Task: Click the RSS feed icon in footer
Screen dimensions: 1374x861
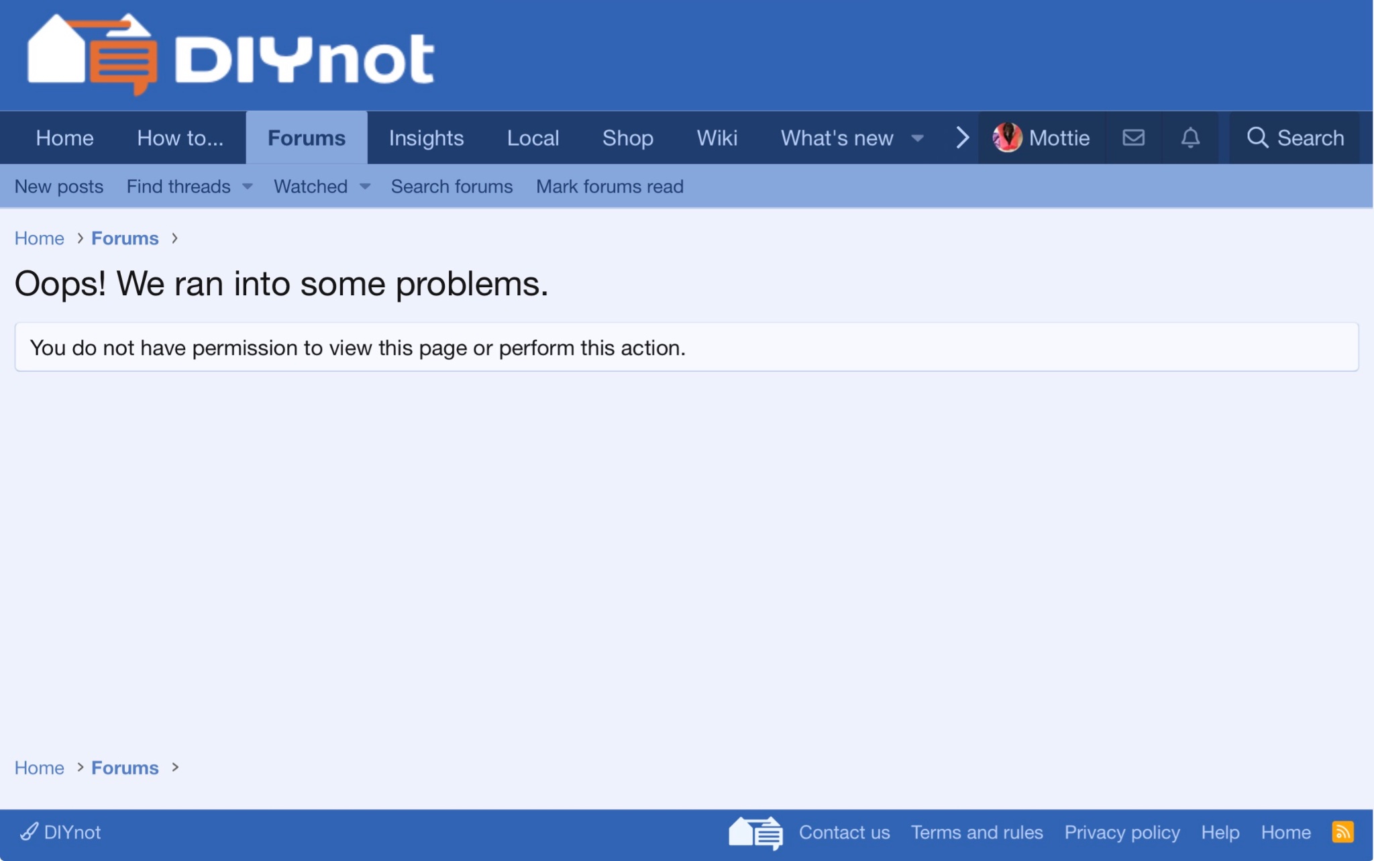Action: (x=1342, y=832)
